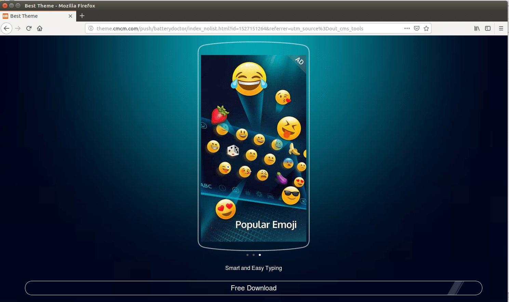Viewport: 509px width, 302px height.
Task: Select the second carousel dot
Action: click(x=254, y=255)
